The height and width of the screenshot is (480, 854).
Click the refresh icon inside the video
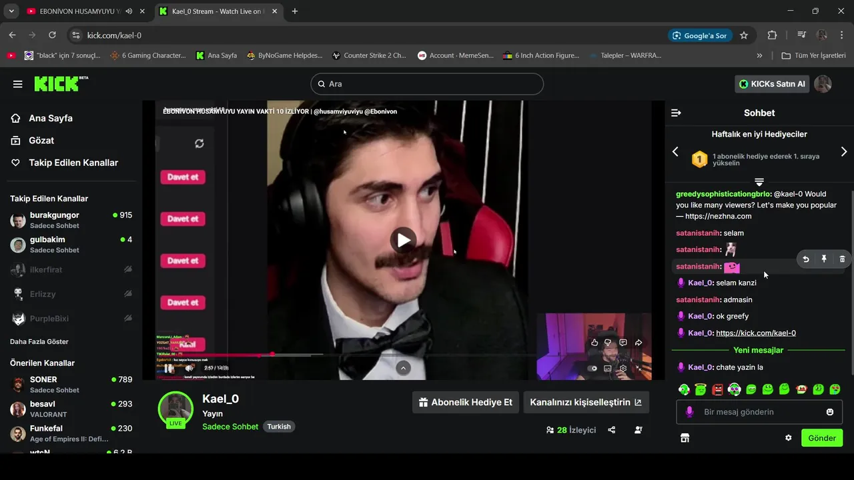199,143
